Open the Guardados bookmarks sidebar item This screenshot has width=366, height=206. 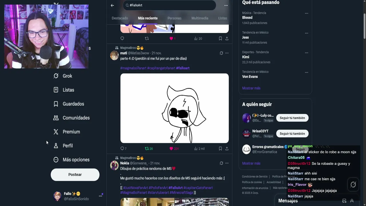click(x=69, y=104)
